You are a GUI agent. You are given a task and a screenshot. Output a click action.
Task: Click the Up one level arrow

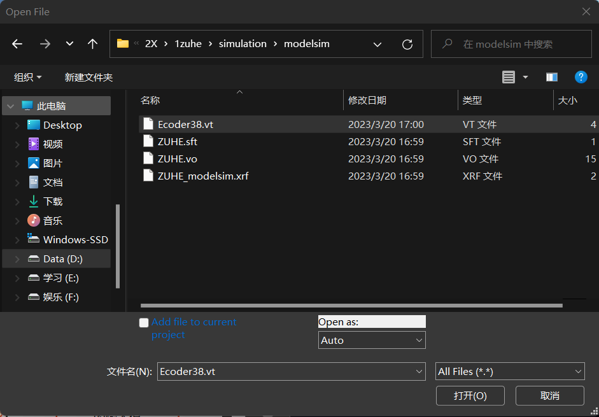click(93, 44)
